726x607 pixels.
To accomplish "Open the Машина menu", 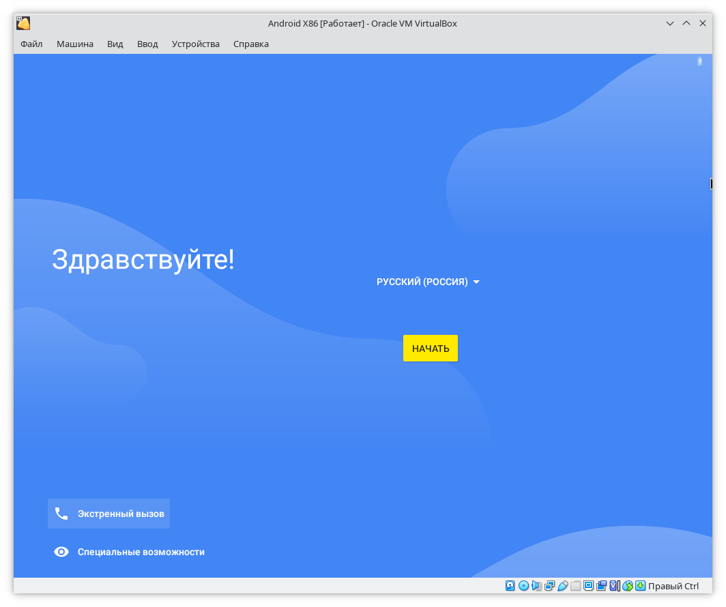I will [x=75, y=44].
